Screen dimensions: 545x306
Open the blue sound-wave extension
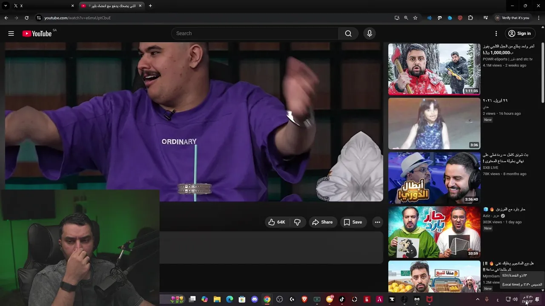429,18
